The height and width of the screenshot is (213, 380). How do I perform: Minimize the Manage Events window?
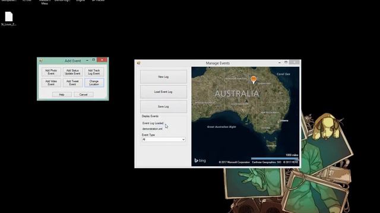coord(280,63)
